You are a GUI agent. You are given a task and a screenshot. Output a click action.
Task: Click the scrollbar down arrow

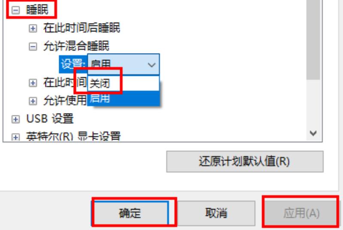(313, 133)
